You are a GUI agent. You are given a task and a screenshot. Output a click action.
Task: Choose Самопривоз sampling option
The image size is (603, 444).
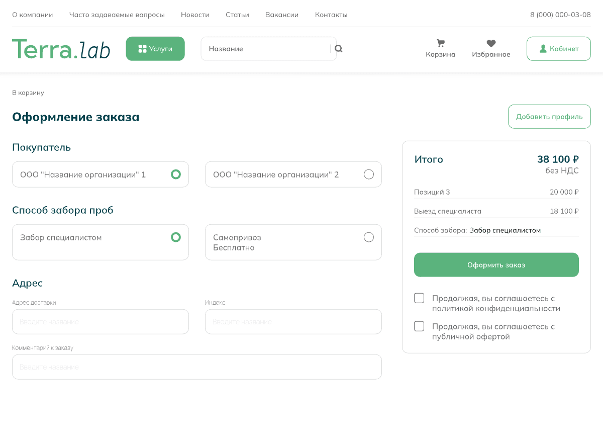click(x=368, y=237)
